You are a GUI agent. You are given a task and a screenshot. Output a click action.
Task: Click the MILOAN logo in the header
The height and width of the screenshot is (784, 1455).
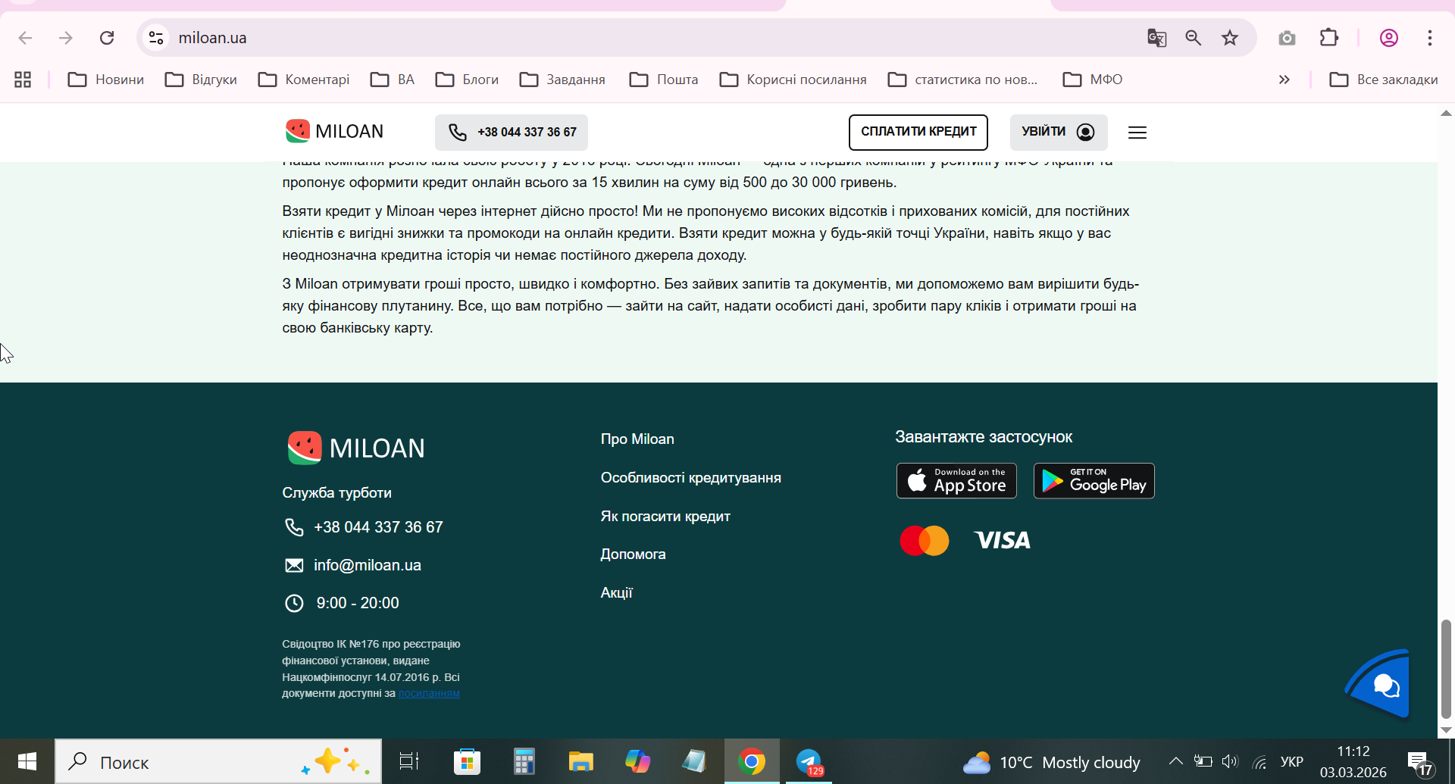click(334, 131)
